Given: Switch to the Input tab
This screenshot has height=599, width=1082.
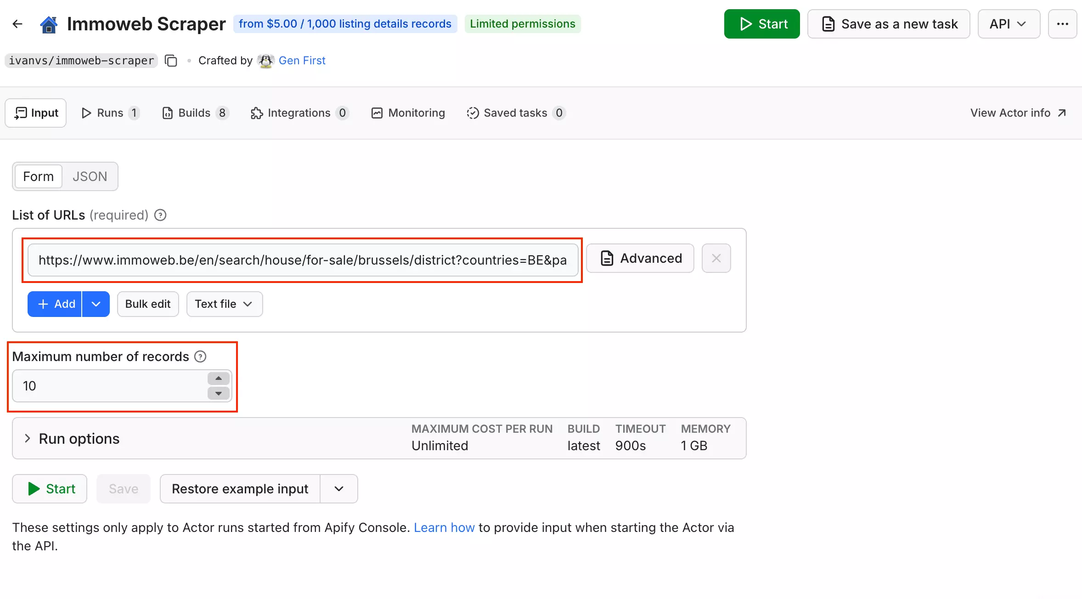Looking at the screenshot, I should coord(36,113).
